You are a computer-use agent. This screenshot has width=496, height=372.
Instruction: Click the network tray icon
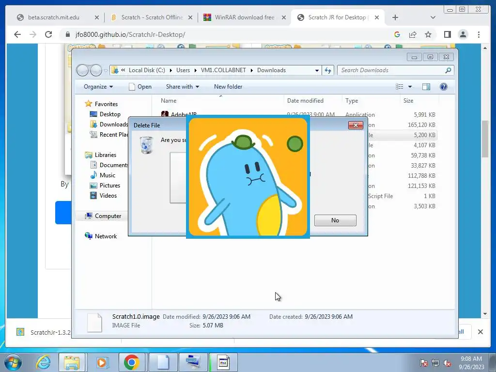click(435, 363)
